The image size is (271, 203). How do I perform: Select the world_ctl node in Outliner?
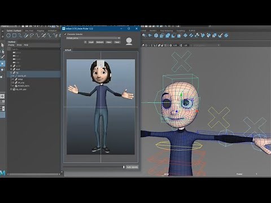pyautogui.click(x=22, y=76)
